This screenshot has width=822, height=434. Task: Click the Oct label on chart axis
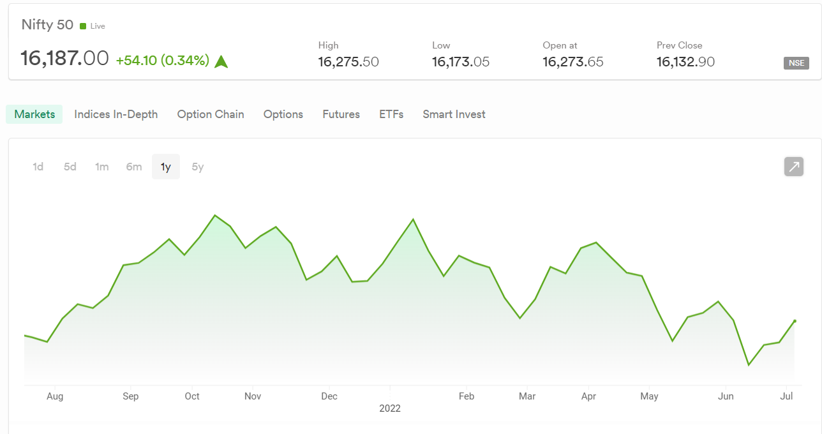click(192, 396)
